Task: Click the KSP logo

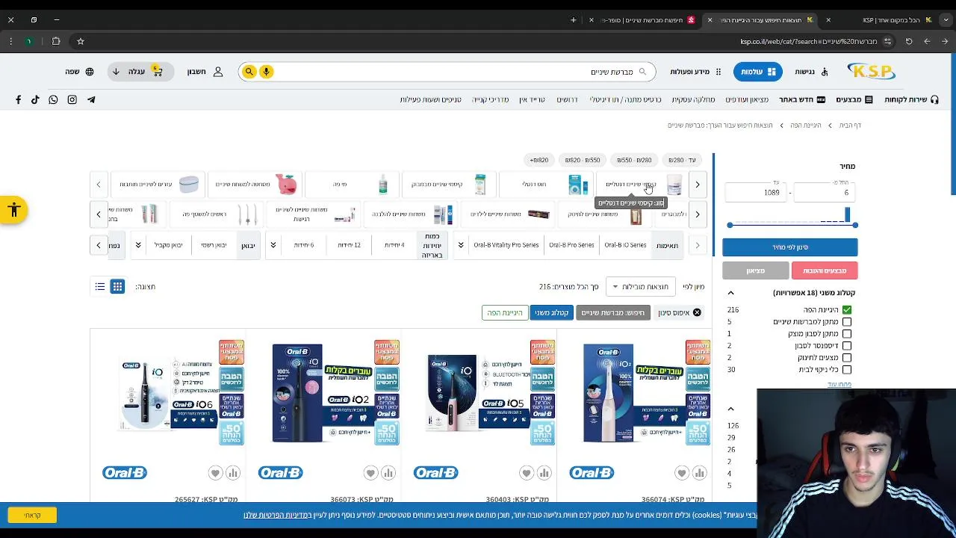Action: 871,71
